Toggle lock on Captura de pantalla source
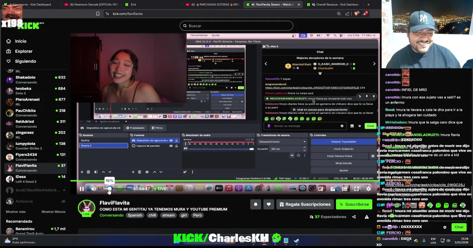Screen dimensions: 473x248 (176, 146)
